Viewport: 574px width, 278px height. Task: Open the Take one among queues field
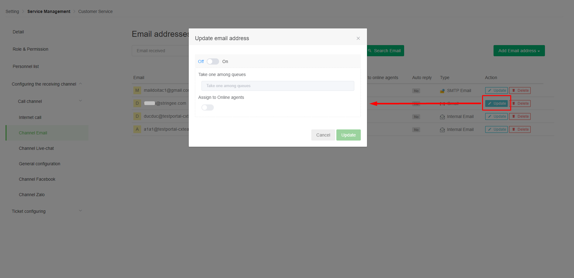(278, 86)
